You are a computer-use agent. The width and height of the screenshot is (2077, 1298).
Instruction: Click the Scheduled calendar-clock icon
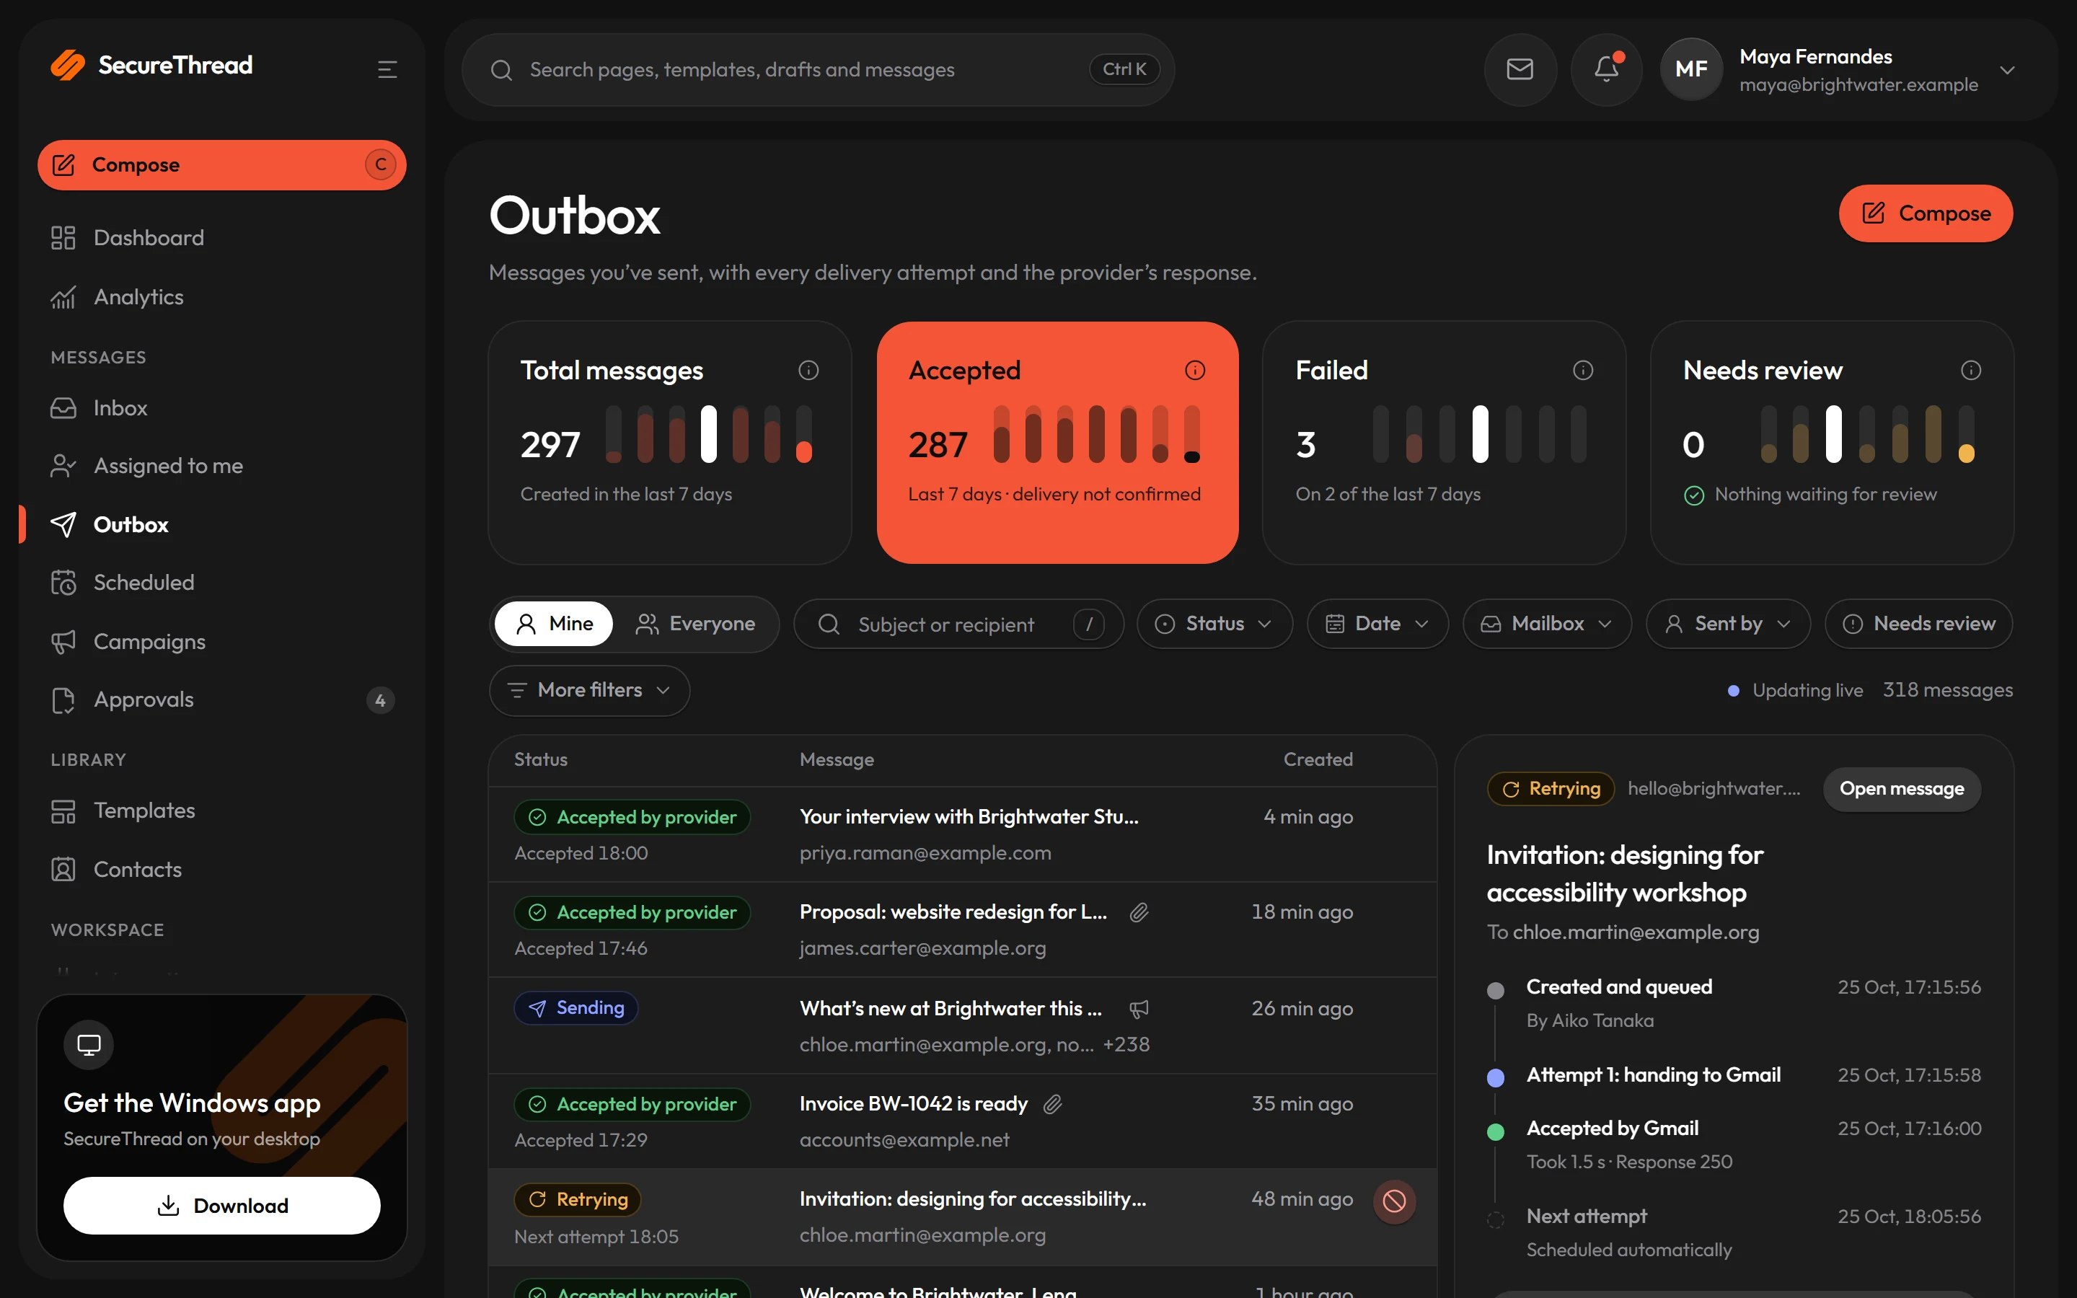(x=63, y=582)
